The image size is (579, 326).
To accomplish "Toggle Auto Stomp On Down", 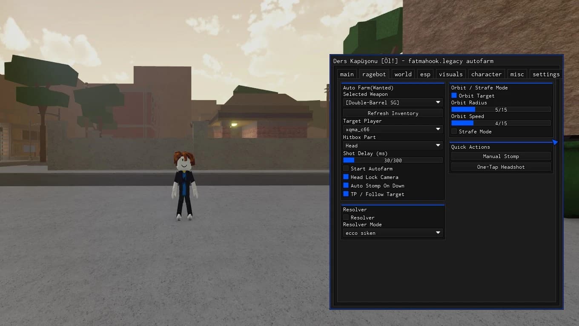I will (x=346, y=185).
